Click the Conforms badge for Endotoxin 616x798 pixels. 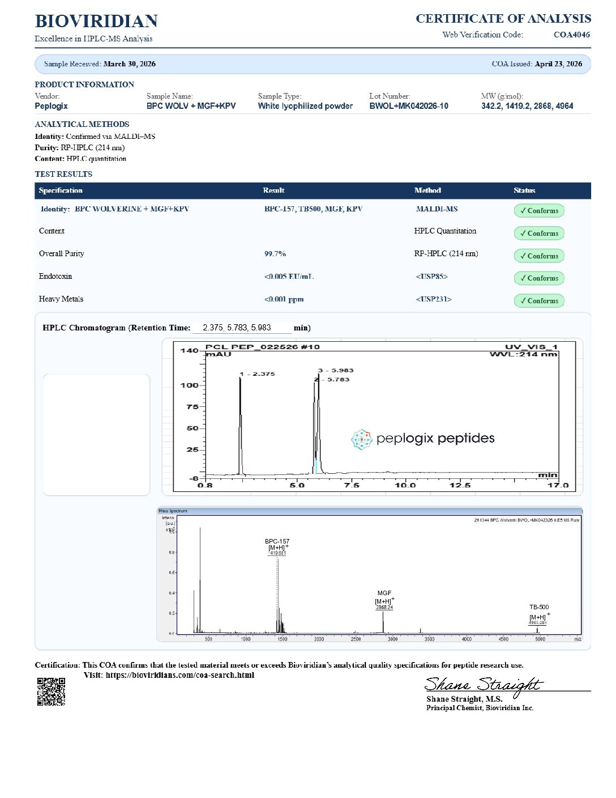(x=539, y=278)
